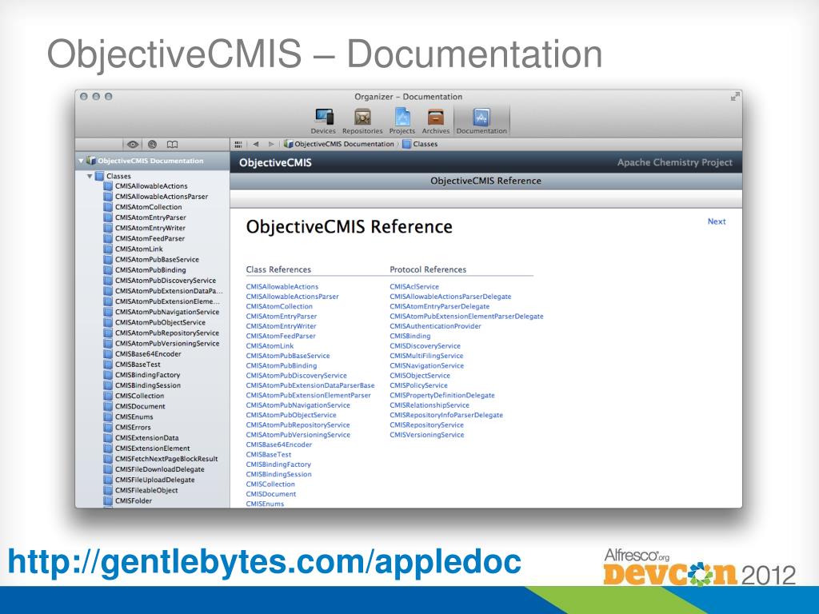
Task: Select the Classes folder in sidebar
Action: (x=114, y=177)
